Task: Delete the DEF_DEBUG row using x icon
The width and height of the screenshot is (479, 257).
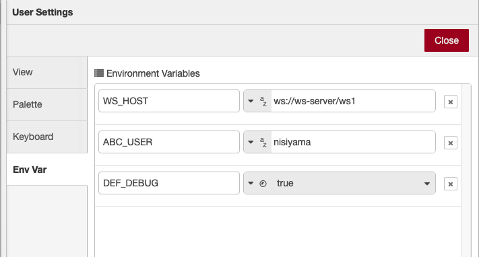Action: pos(450,184)
